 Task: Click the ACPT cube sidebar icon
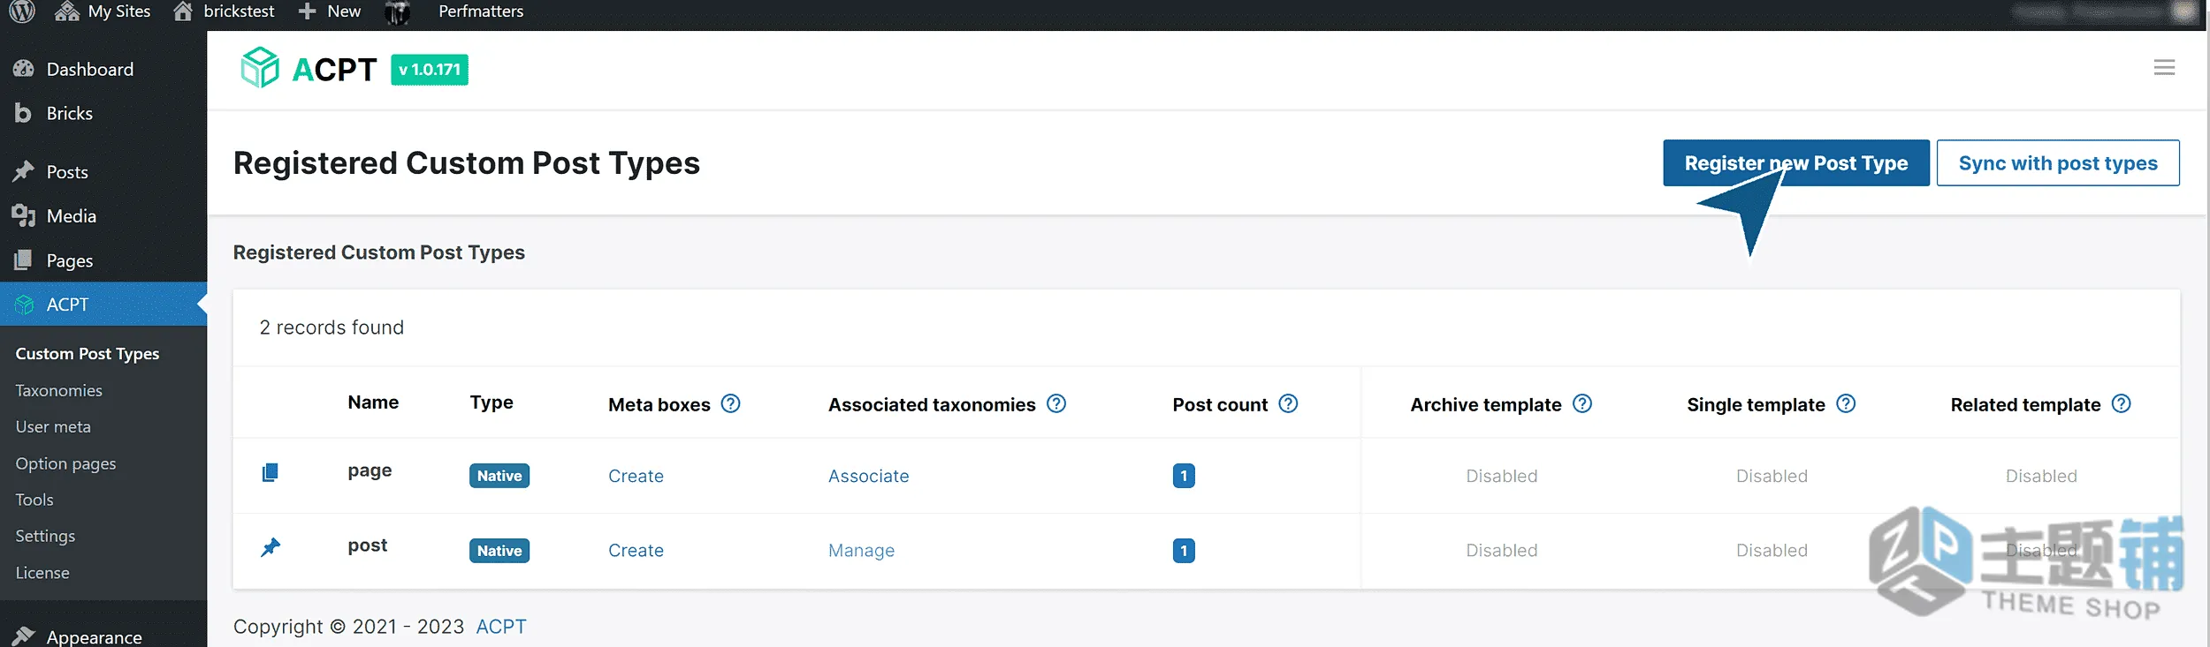click(x=24, y=305)
